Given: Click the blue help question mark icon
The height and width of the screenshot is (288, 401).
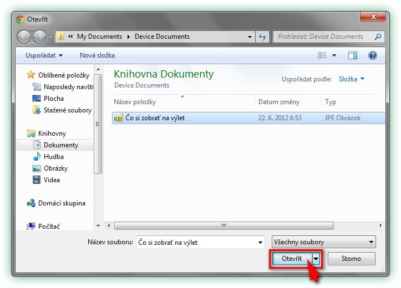Looking at the screenshot, I should point(373,55).
